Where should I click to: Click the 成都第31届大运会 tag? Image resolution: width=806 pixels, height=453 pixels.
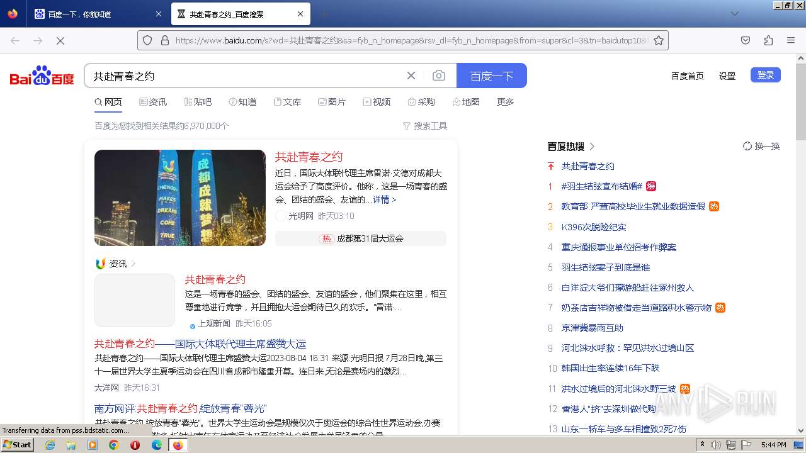click(x=361, y=238)
